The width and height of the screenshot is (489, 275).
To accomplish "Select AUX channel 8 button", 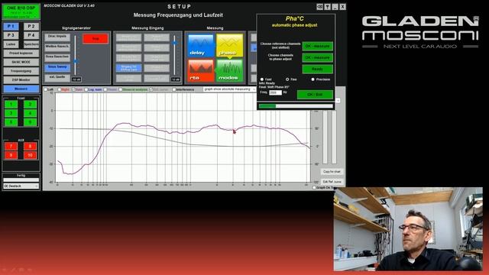I will click(31, 146).
